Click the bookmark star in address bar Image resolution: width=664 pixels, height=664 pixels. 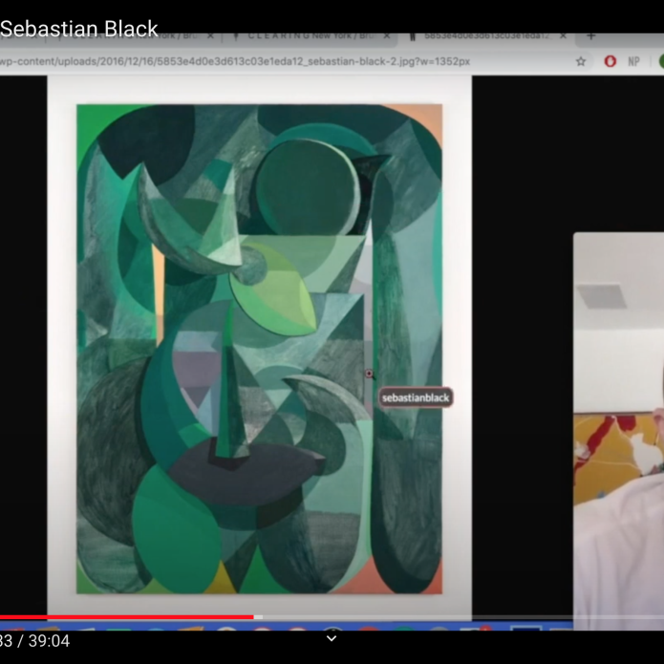point(581,61)
